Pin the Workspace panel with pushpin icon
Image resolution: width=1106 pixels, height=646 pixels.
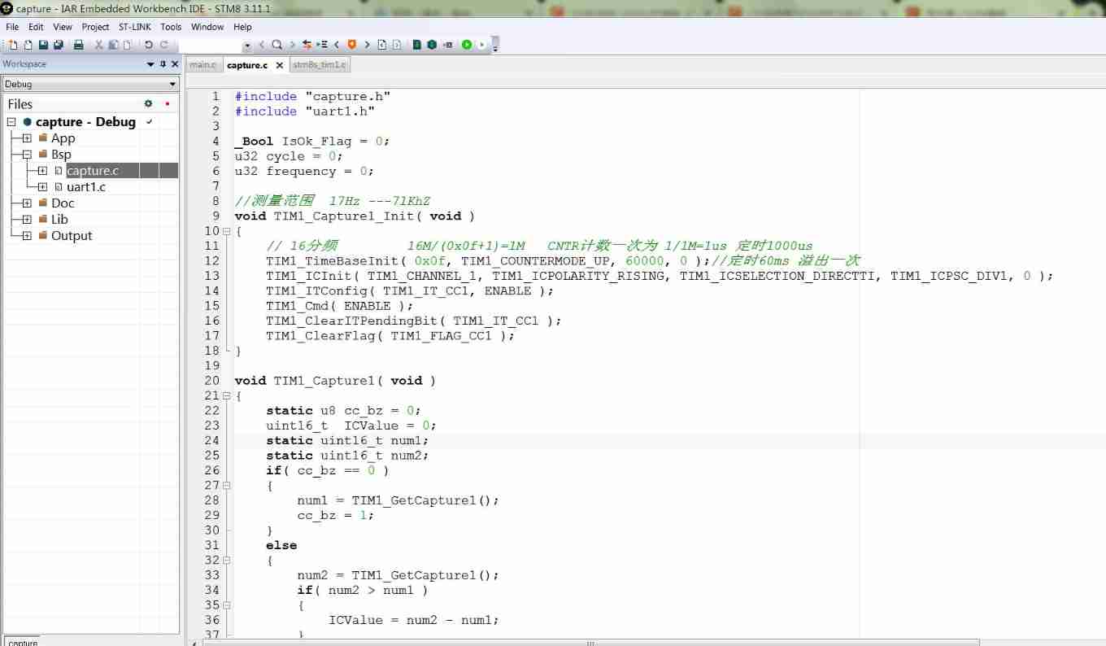[163, 64]
